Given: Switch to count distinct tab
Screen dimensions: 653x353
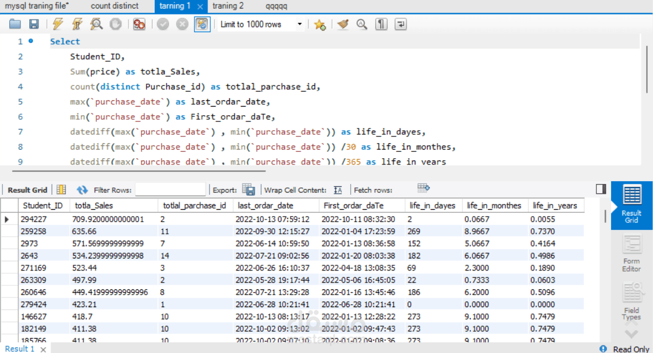Looking at the screenshot, I should pos(115,6).
